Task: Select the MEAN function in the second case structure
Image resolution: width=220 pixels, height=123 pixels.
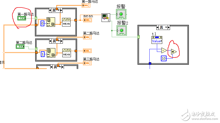Action: 67,53
